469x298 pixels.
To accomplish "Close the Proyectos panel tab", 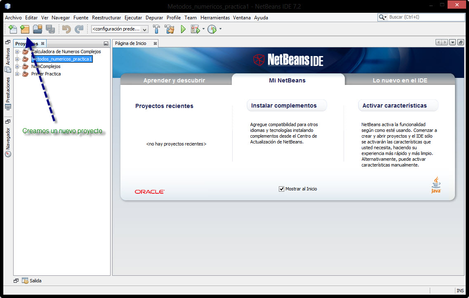I will 43,44.
